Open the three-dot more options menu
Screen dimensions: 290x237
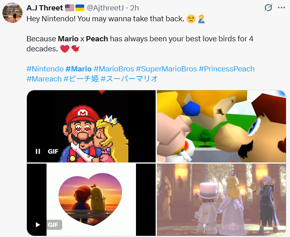pos(281,8)
